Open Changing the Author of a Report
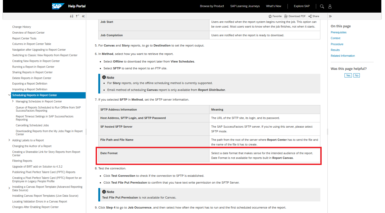Image resolution: width=385 pixels, height=213 pixels. (32, 146)
